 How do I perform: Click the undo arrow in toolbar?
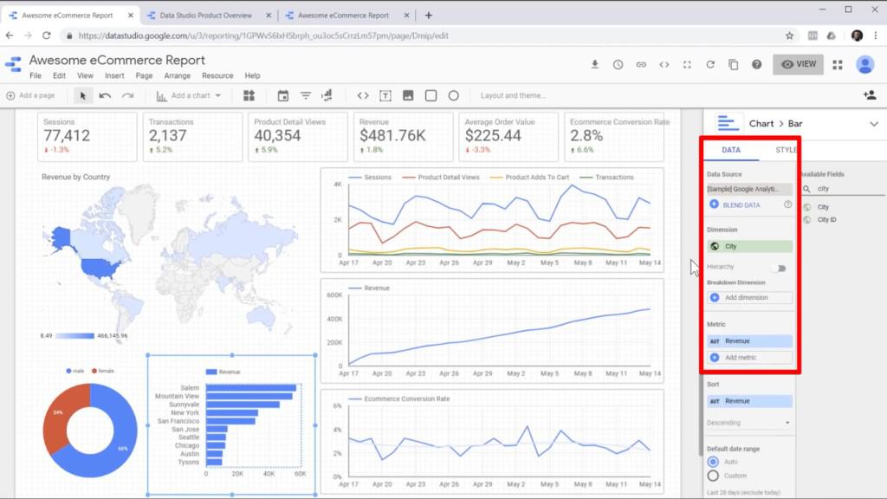click(x=105, y=95)
